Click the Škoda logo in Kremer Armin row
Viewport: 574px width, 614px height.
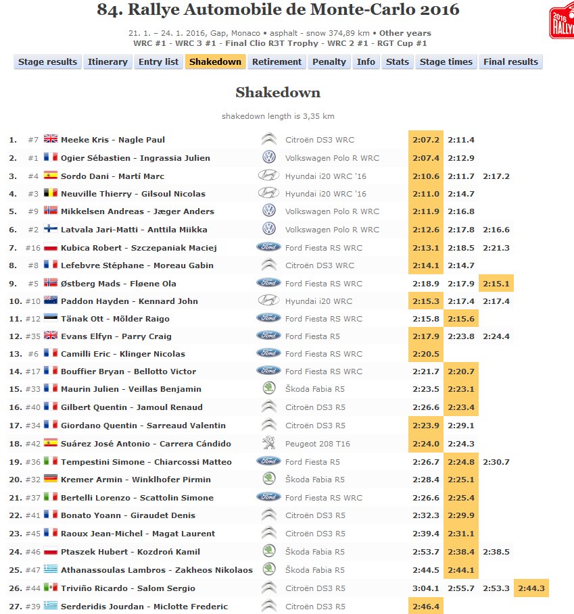pos(269,478)
